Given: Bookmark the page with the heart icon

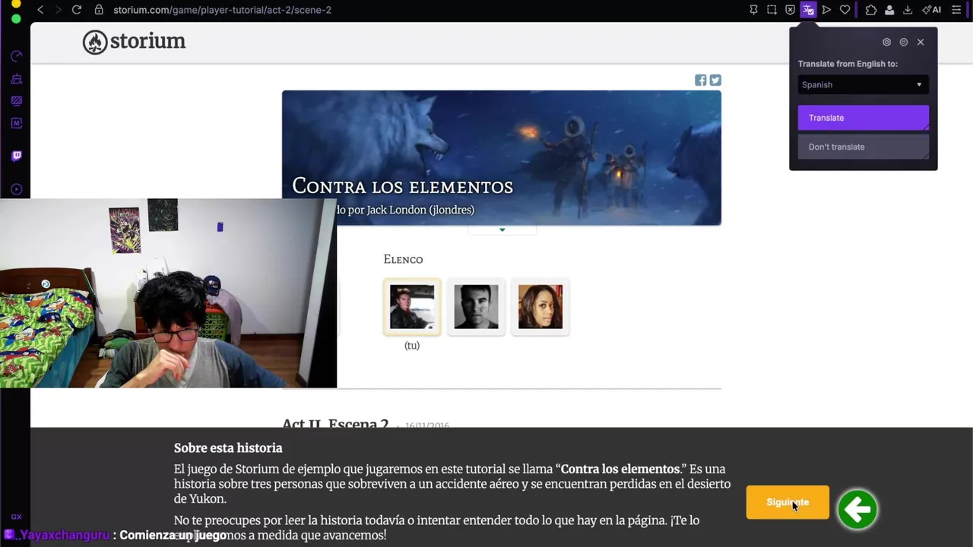Looking at the screenshot, I should tap(845, 10).
